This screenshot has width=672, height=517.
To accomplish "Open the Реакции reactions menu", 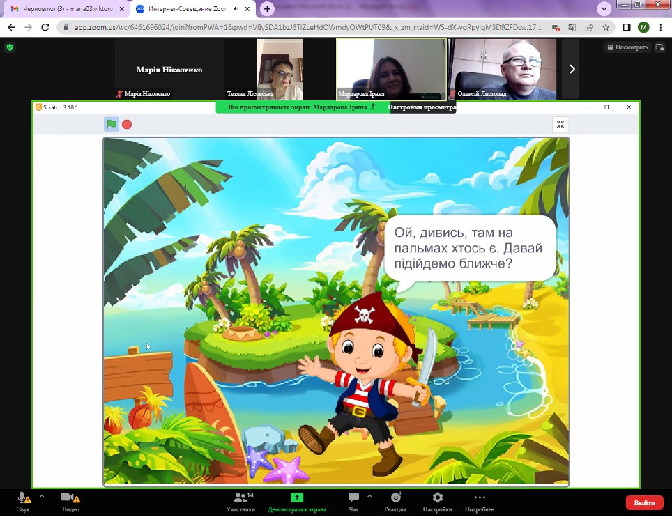I will pos(395,502).
